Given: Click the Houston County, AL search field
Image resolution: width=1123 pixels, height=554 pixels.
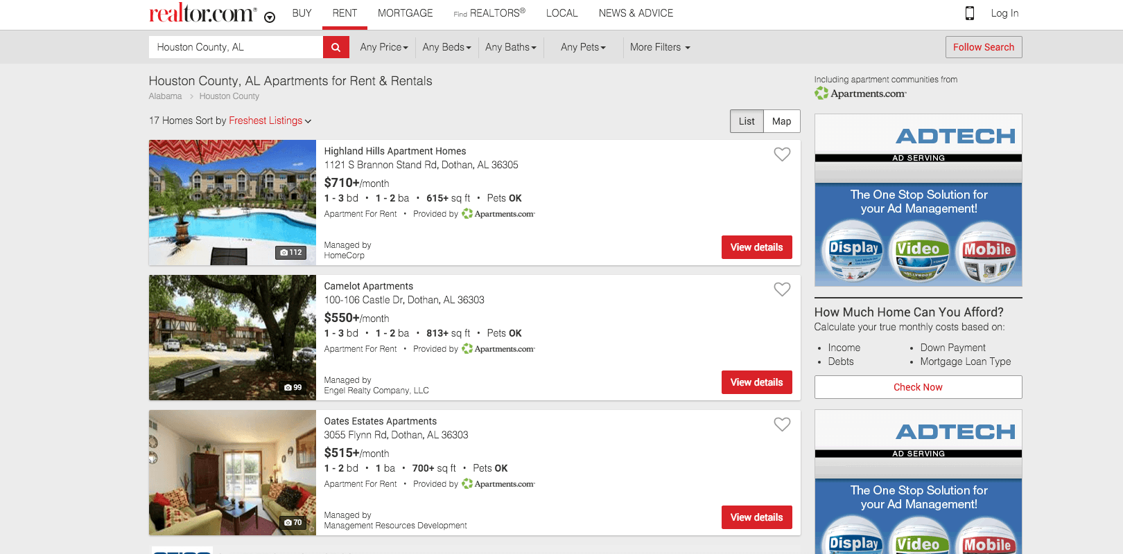Looking at the screenshot, I should point(236,47).
